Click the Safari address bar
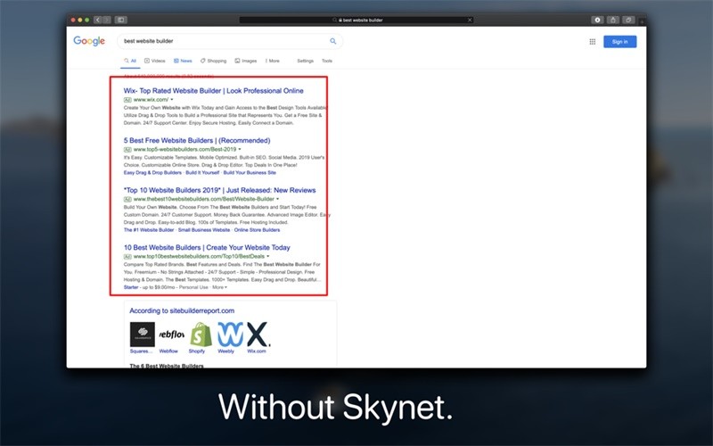 tap(356, 20)
